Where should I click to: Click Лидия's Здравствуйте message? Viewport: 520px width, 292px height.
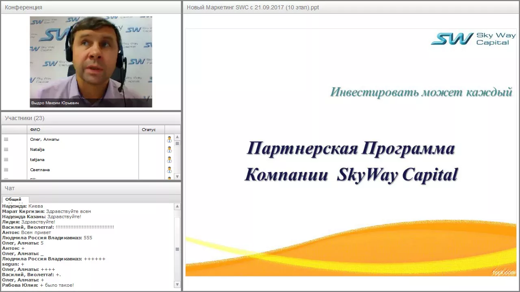pos(28,222)
